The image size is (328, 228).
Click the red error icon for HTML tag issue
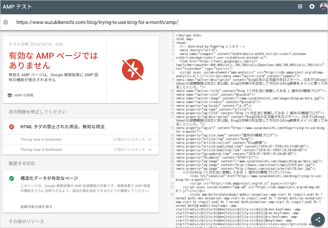pyautogui.click(x=11, y=127)
